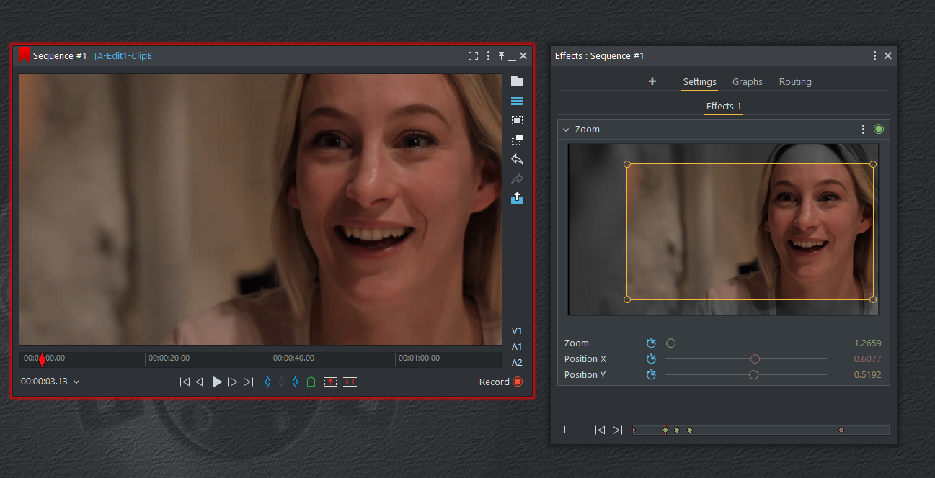Viewport: 935px width, 478px height.
Task: Toggle keyframing stopwatch for Position Y
Action: point(652,375)
